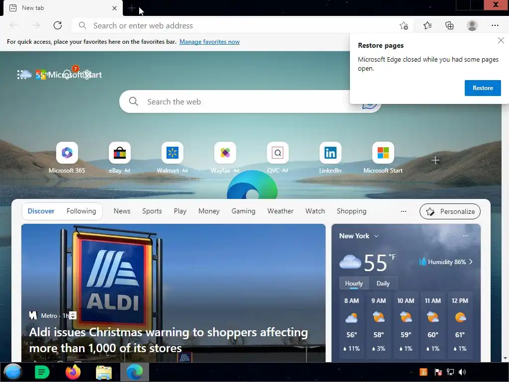Click the Personalize button

(x=450, y=211)
